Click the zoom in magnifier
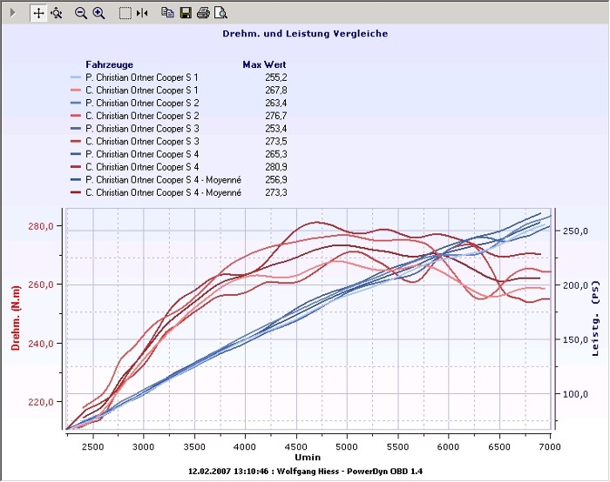 click(98, 13)
